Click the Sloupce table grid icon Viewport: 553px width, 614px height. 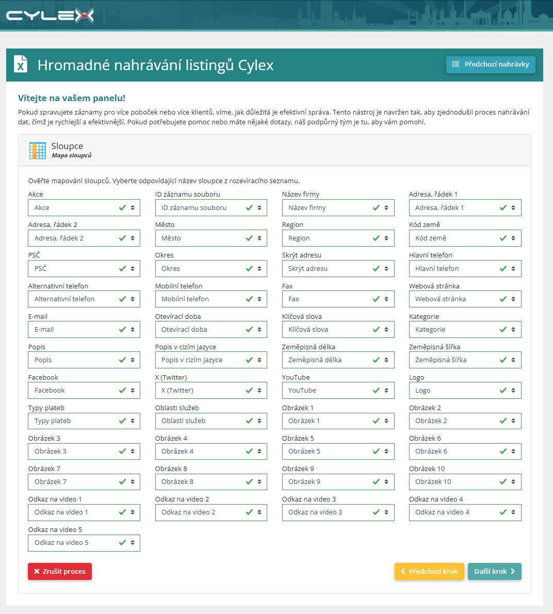pos(38,150)
